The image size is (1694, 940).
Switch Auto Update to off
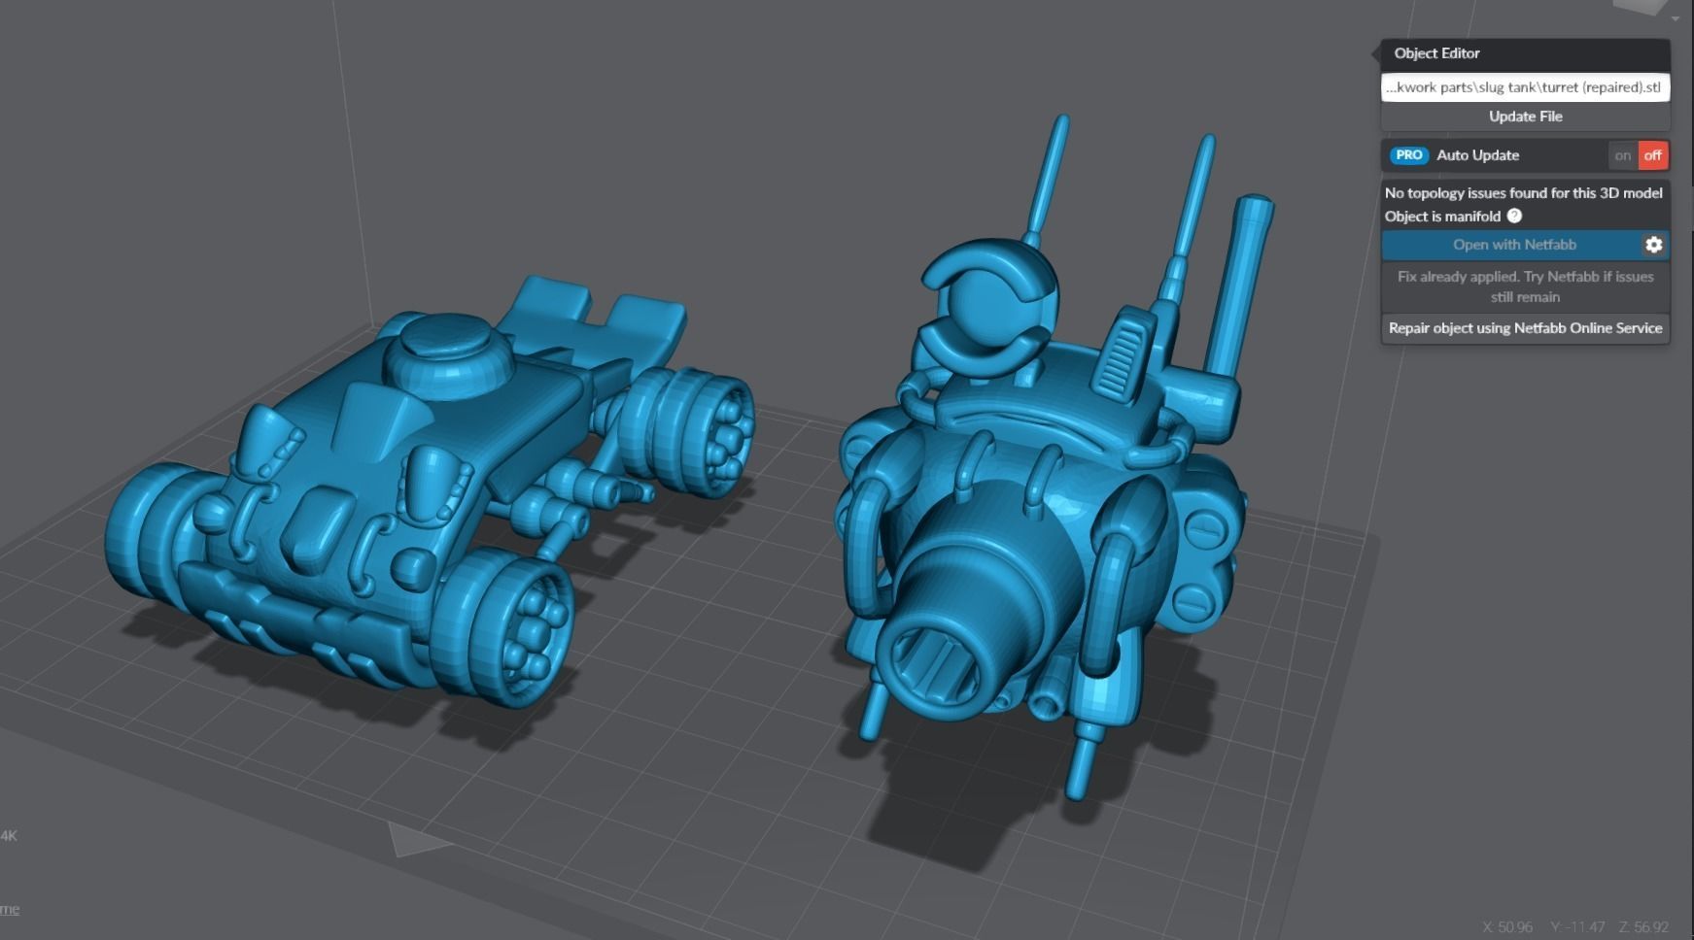1652,155
